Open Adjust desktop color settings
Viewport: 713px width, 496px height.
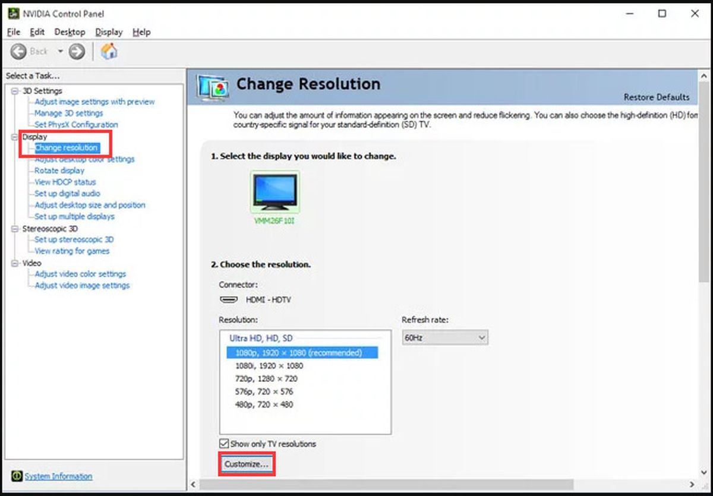(84, 159)
